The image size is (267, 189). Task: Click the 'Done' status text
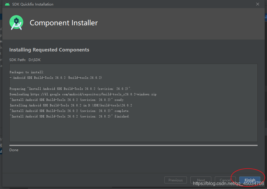[14, 150]
